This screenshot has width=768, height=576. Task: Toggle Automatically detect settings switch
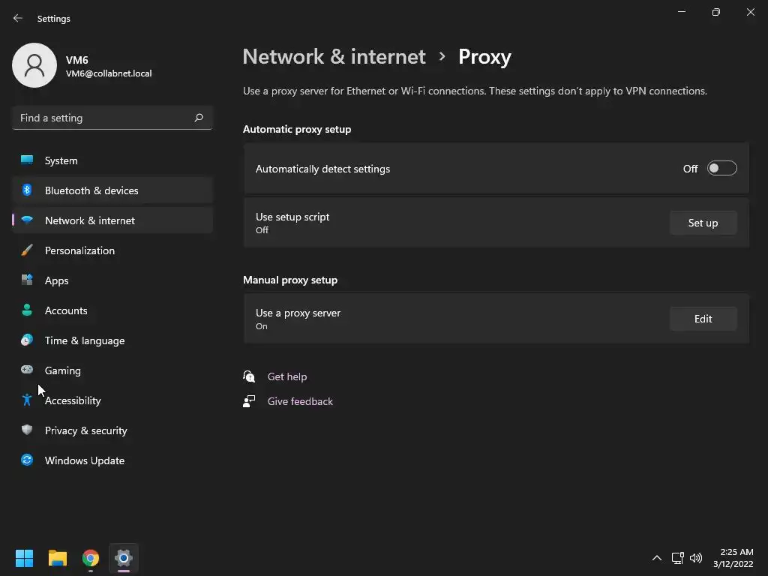point(721,169)
